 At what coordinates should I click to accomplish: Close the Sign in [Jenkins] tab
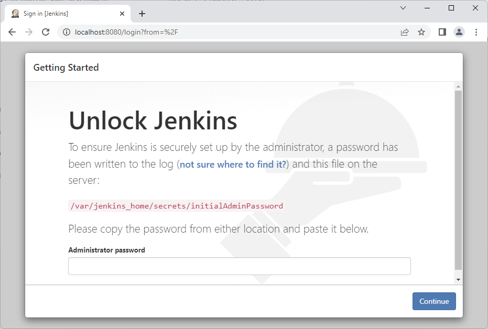pos(122,14)
